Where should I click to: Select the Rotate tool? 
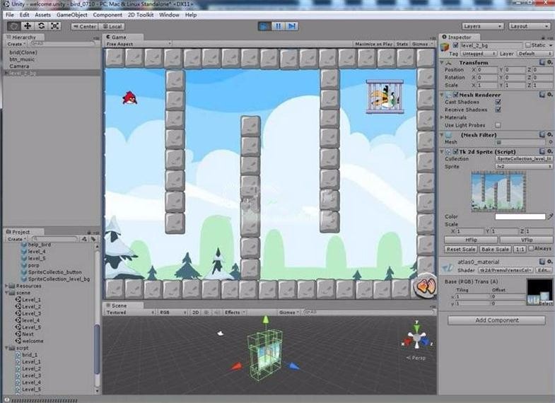coord(42,26)
